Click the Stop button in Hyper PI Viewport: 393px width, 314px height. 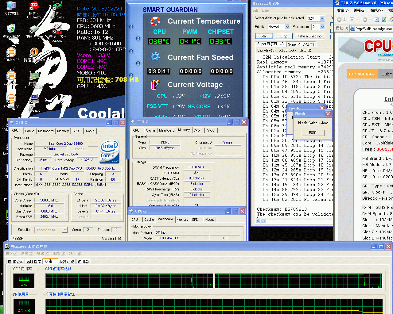pos(284,36)
